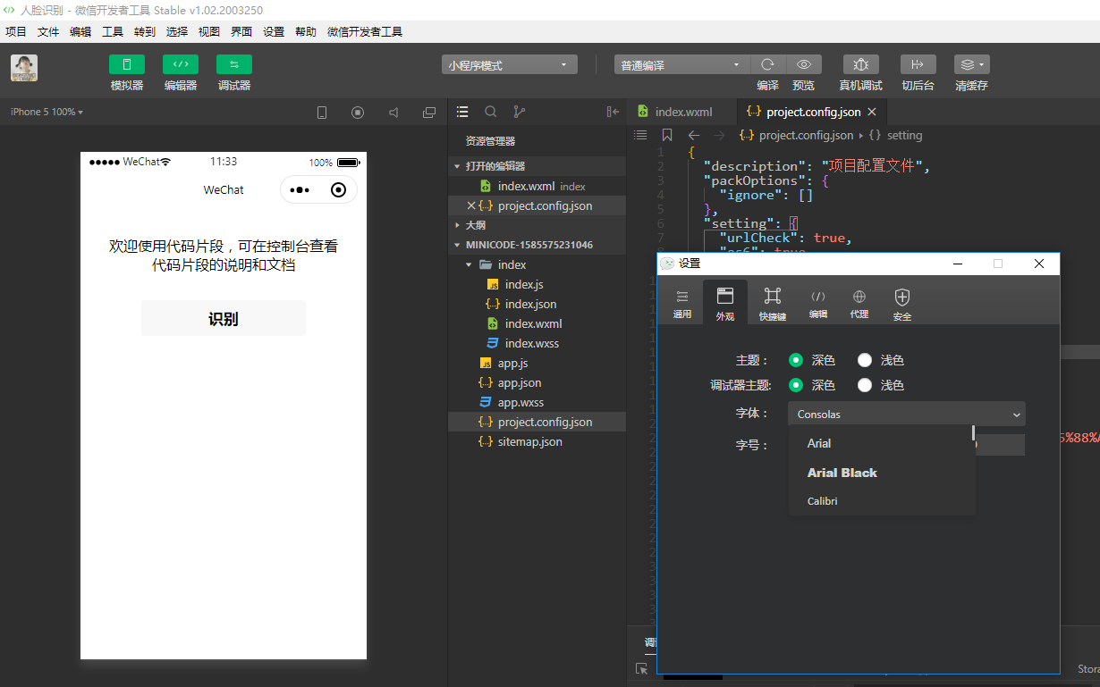Open the 微信开发者工具 menu
1100x687 pixels.
[365, 31]
